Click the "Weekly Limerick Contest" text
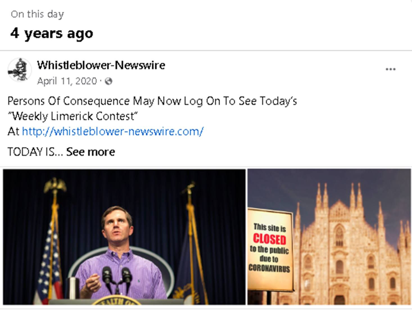 73,116
